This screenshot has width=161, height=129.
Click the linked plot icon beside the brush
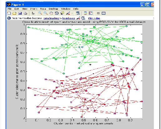click(x=83, y=18)
